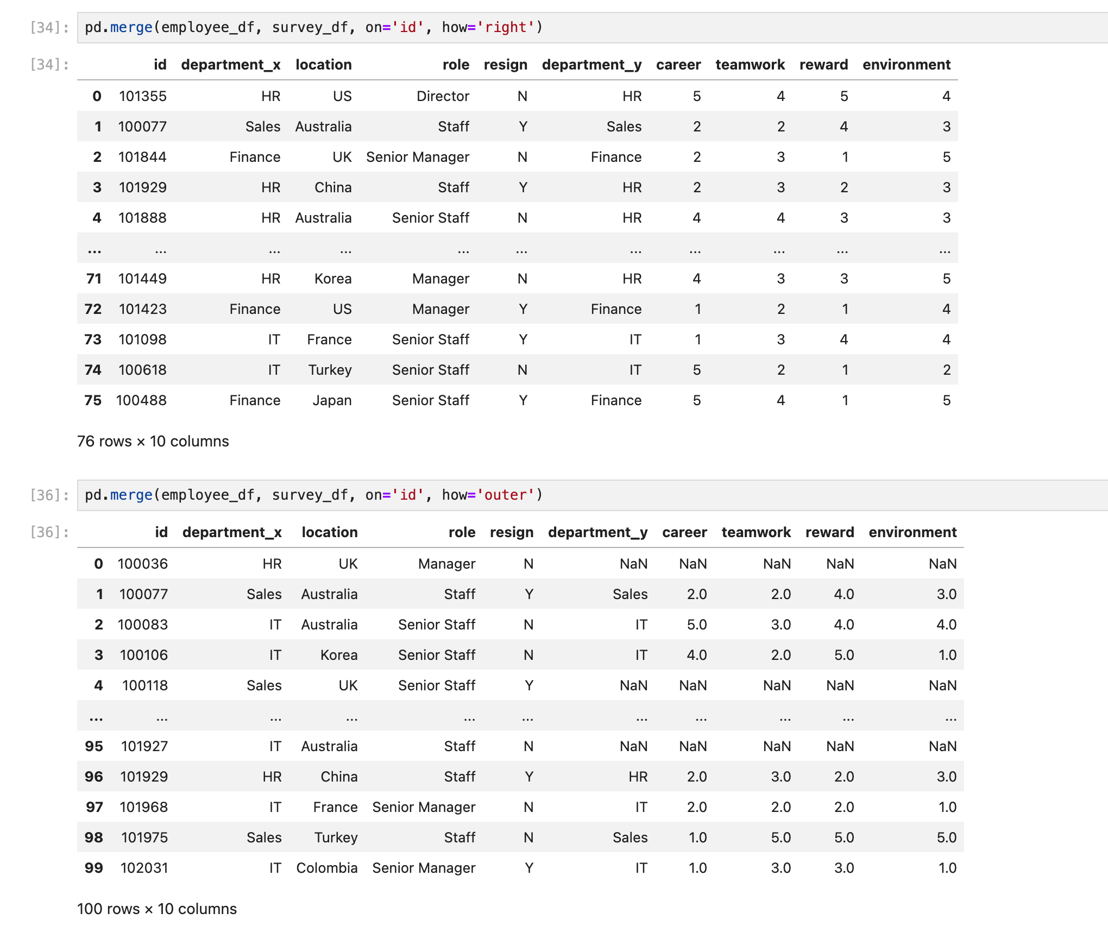Click id cell 101975

click(144, 837)
